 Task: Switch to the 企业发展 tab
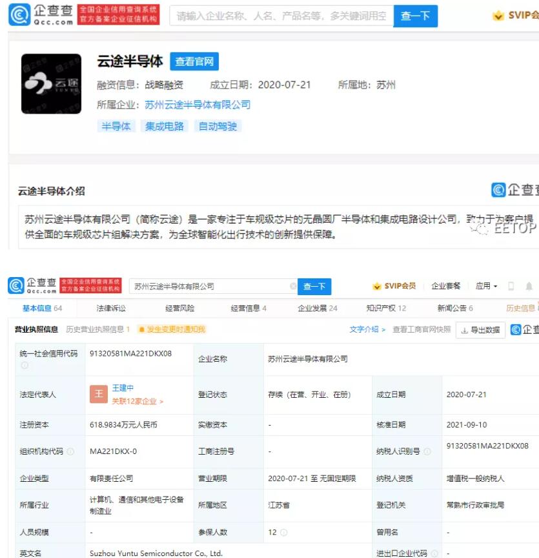click(x=318, y=308)
